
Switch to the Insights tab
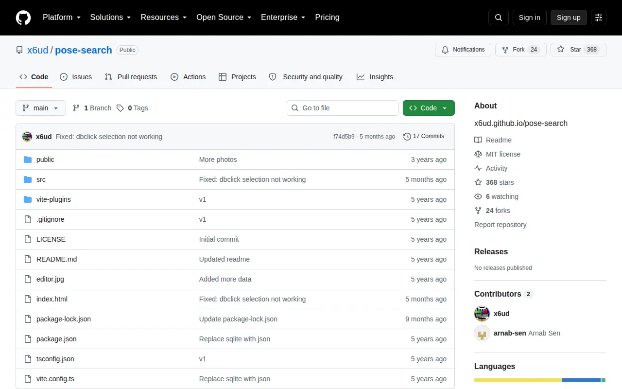375,77
